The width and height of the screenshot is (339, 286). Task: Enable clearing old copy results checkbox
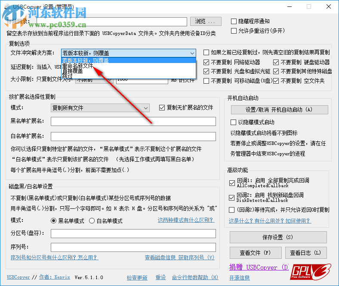tap(206, 53)
